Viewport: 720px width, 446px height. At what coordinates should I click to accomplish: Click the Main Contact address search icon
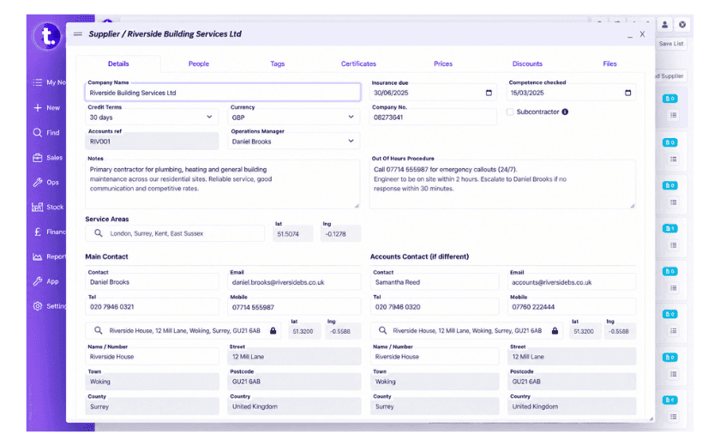pos(99,331)
